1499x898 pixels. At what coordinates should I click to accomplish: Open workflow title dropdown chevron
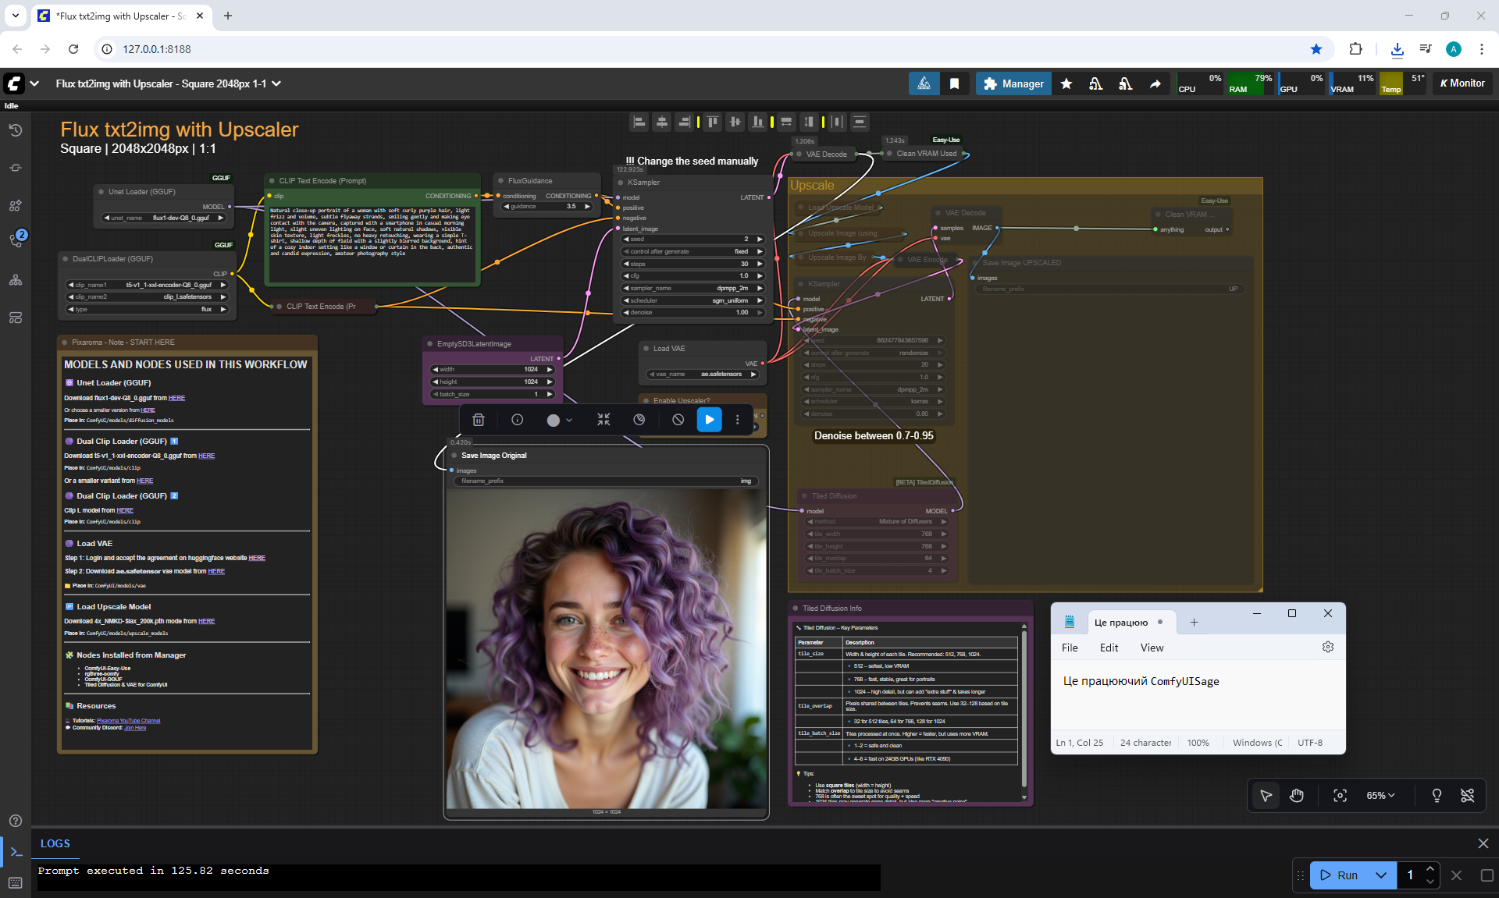point(276,83)
